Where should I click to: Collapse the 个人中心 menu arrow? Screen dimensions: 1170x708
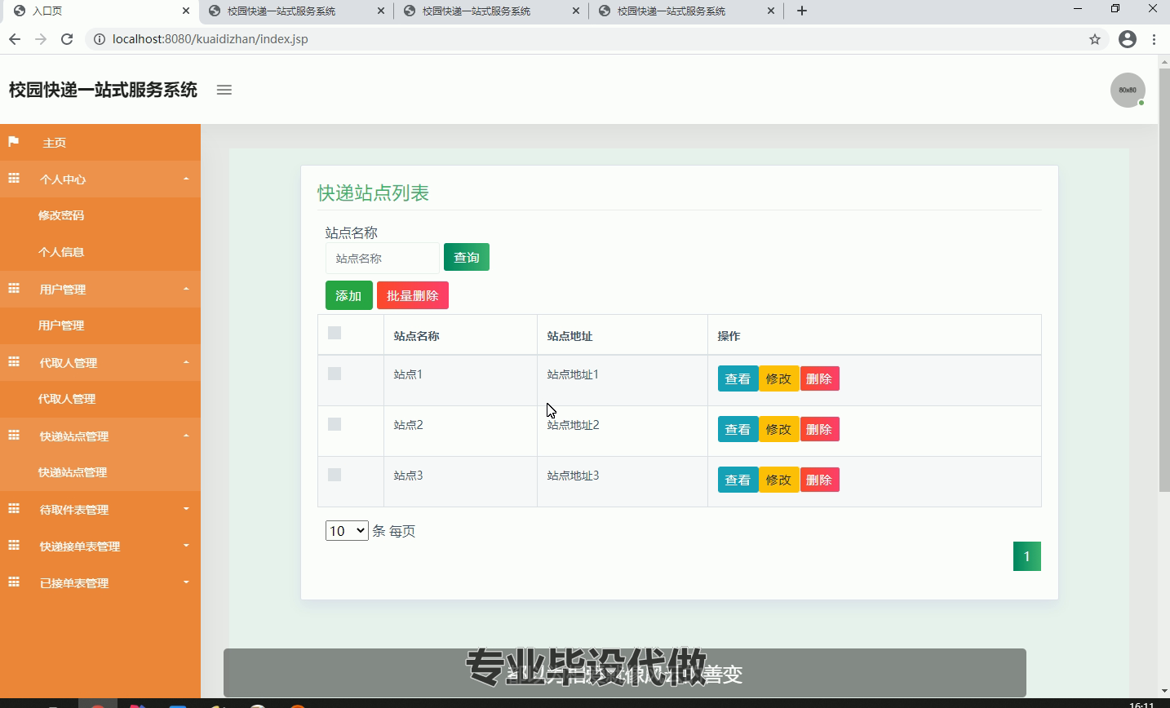[x=186, y=179]
